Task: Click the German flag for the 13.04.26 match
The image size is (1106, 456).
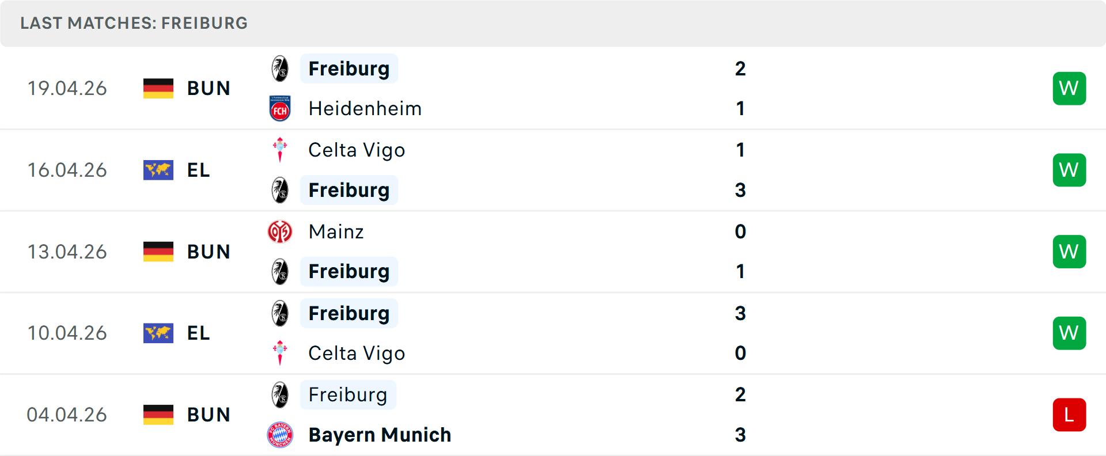Action: 158,251
